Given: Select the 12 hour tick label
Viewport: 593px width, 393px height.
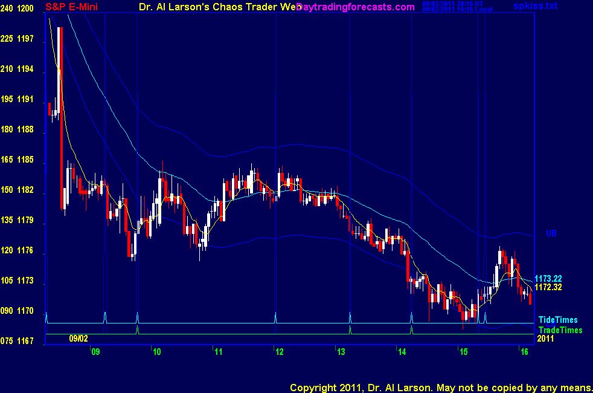Looking at the screenshot, I should point(280,352).
